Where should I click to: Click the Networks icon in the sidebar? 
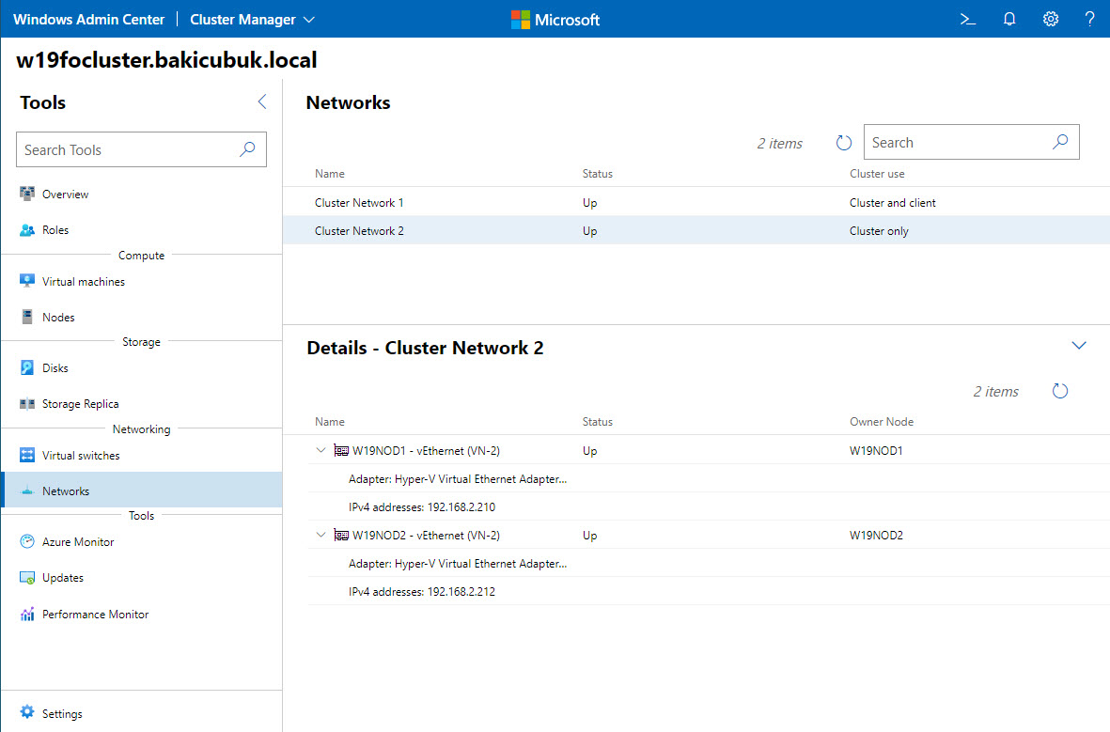[x=27, y=491]
